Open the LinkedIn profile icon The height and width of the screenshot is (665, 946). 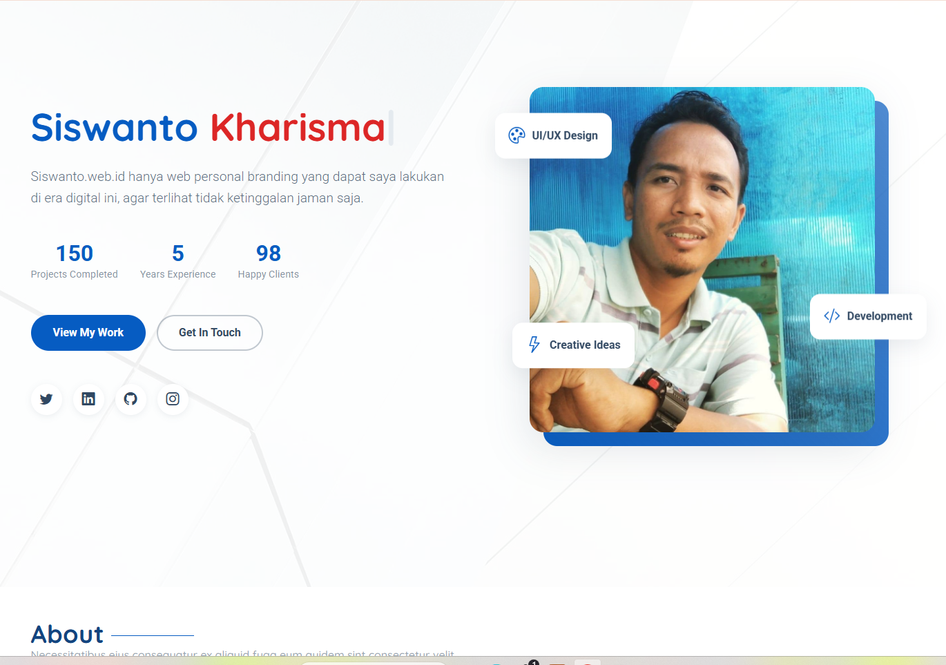[88, 399]
